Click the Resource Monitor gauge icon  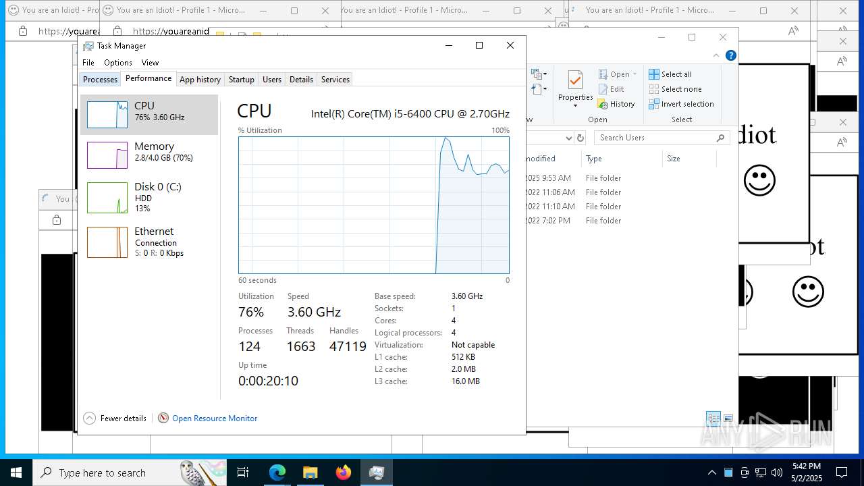(163, 418)
